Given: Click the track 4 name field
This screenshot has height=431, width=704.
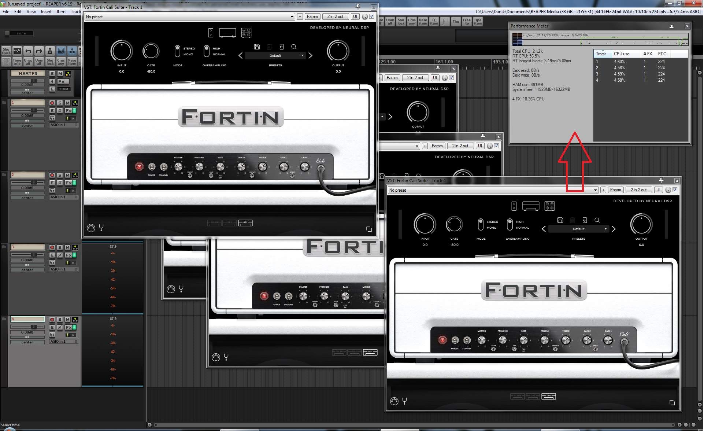Looking at the screenshot, I should tap(27, 319).
